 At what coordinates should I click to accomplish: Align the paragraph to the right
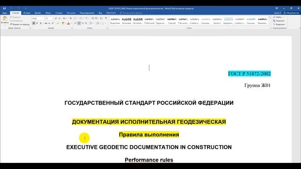[83, 23]
